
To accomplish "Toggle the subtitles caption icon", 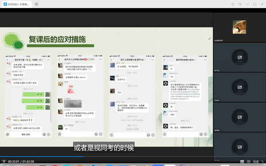I will 242,162.
